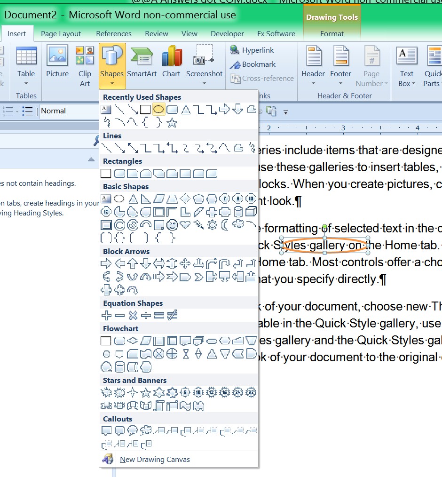Select the Oval Callout shape
Viewport: 442px width, 477px height.
pyautogui.click(x=133, y=430)
